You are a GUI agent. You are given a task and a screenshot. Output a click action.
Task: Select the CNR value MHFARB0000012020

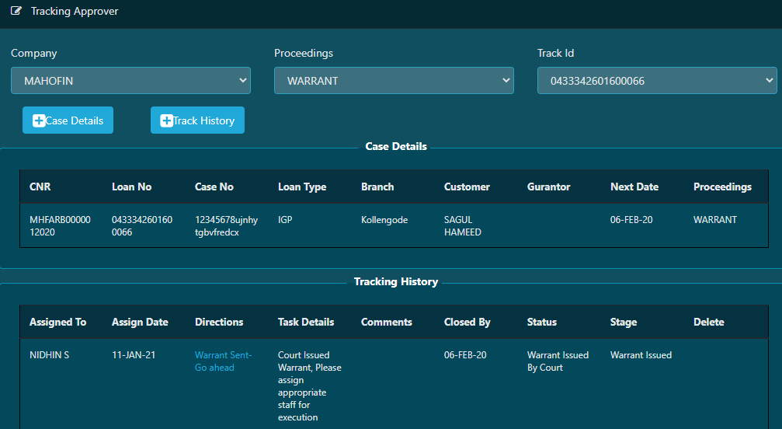coord(60,226)
